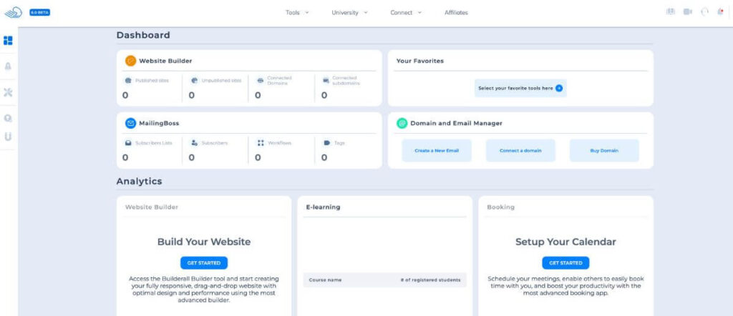Click Connect a domain button
The width and height of the screenshot is (733, 316).
[x=520, y=150]
